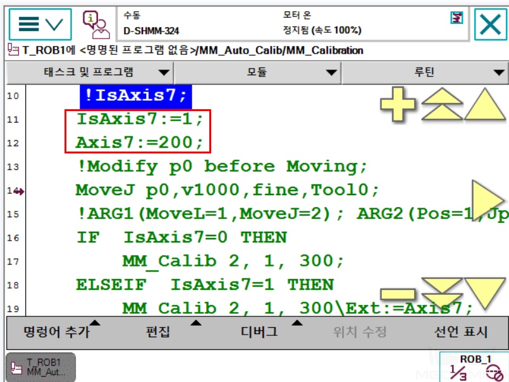
Task: Pan right with the right triangle arrow
Action: (488, 200)
